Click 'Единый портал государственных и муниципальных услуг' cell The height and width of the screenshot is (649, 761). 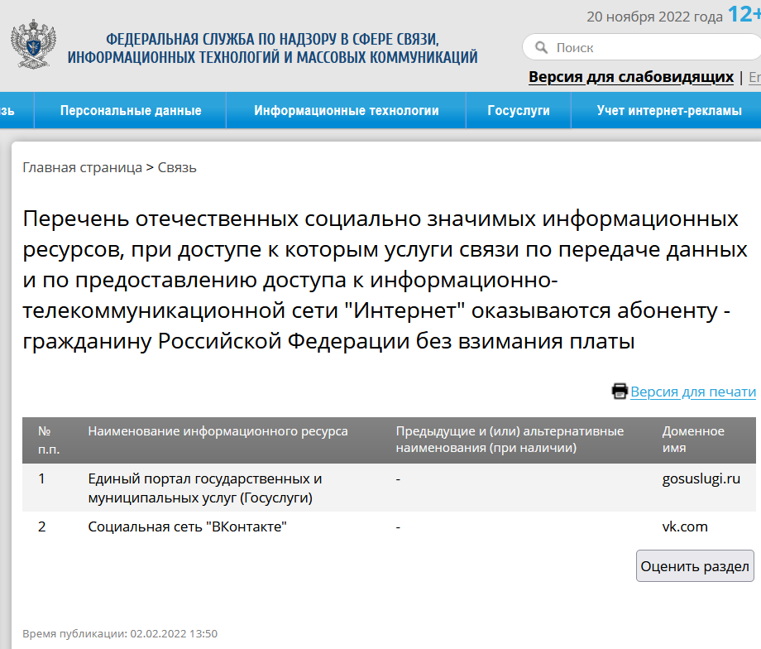pyautogui.click(x=205, y=488)
